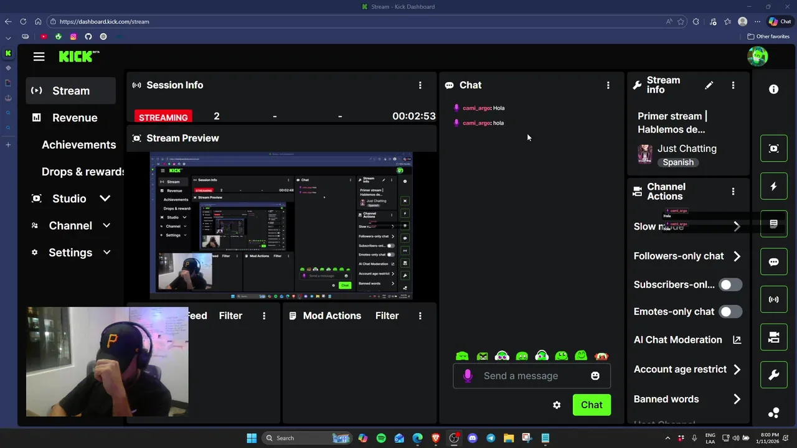Click the browser address bar URL
The image size is (797, 448).
click(104, 22)
